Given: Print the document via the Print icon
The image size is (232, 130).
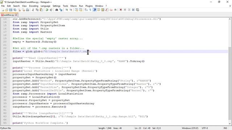Looking at the screenshot, I should 28,10.
